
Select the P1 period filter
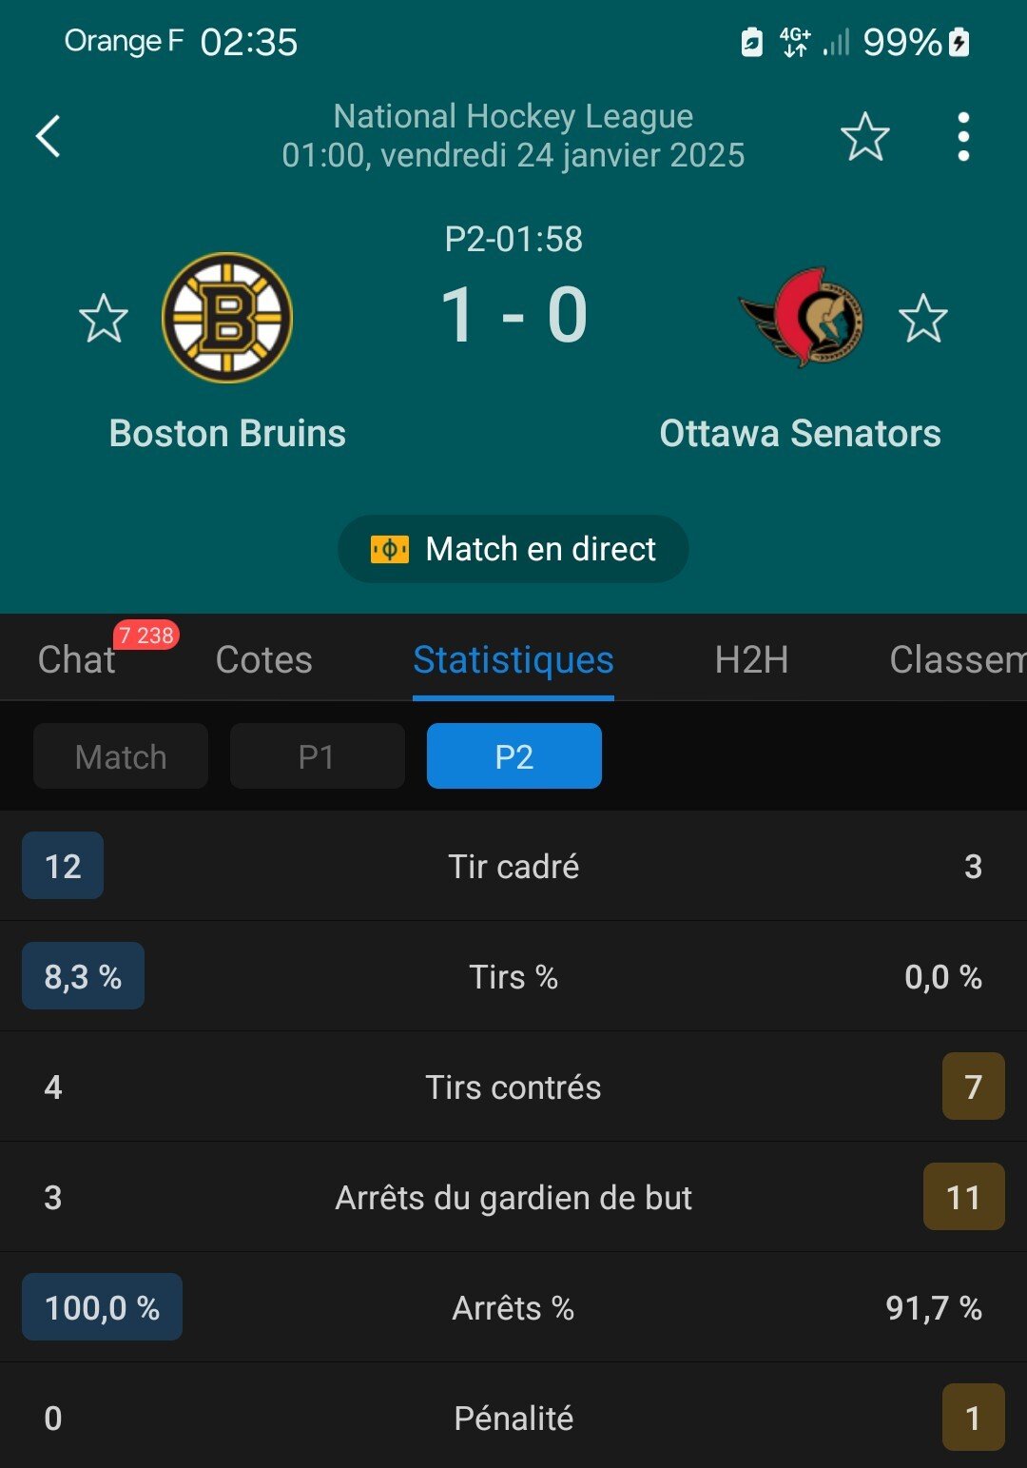318,756
